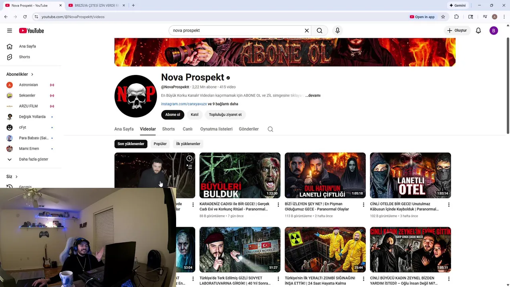
Task: Expand channel description with ...devamı
Action: 313,95
